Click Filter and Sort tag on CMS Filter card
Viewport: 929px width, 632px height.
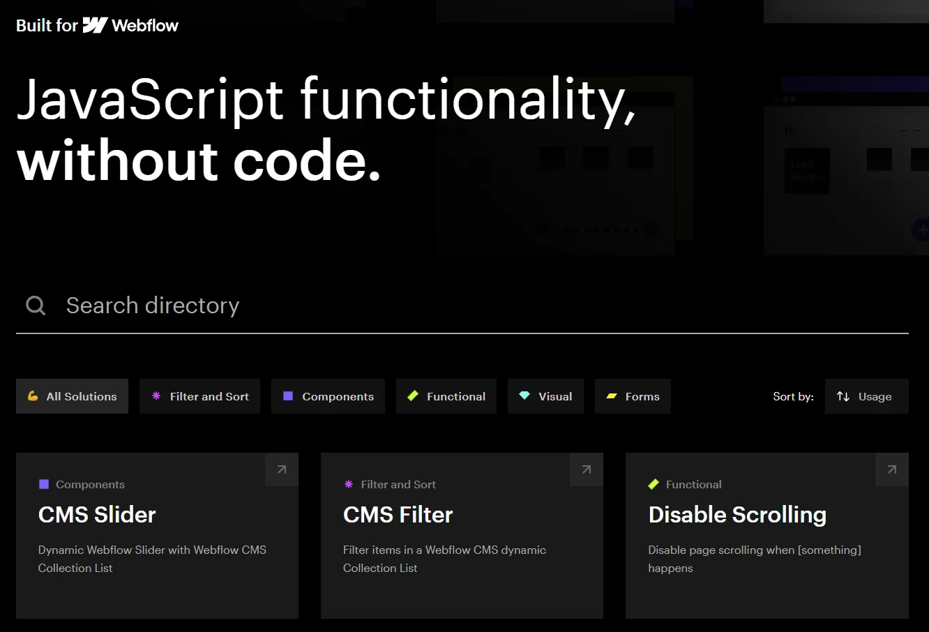click(391, 484)
